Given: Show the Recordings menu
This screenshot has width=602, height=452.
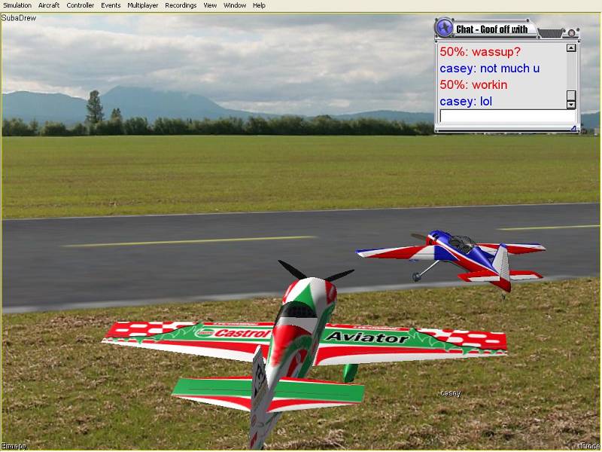Looking at the screenshot, I should [x=181, y=5].
